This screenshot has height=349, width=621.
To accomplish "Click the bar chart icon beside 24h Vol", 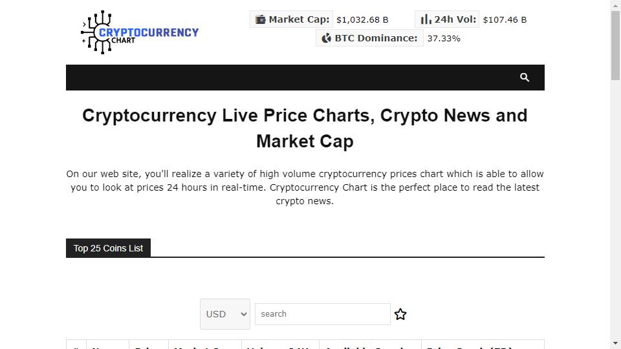I will (426, 19).
